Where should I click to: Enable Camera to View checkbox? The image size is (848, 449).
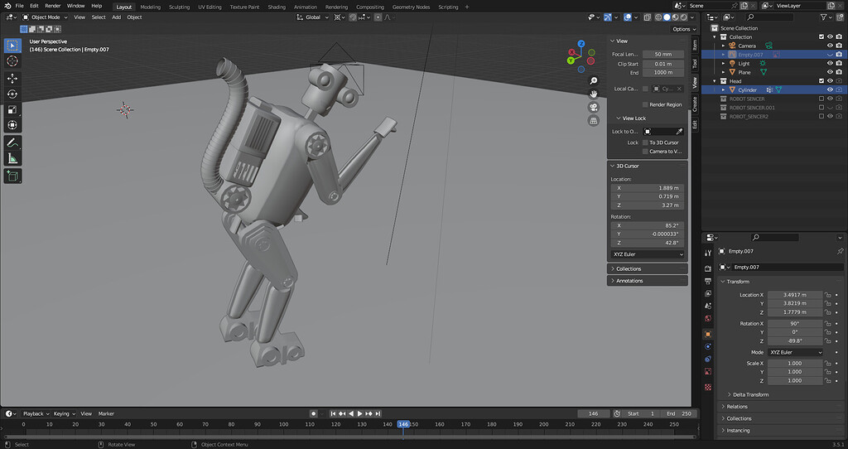pyautogui.click(x=645, y=152)
